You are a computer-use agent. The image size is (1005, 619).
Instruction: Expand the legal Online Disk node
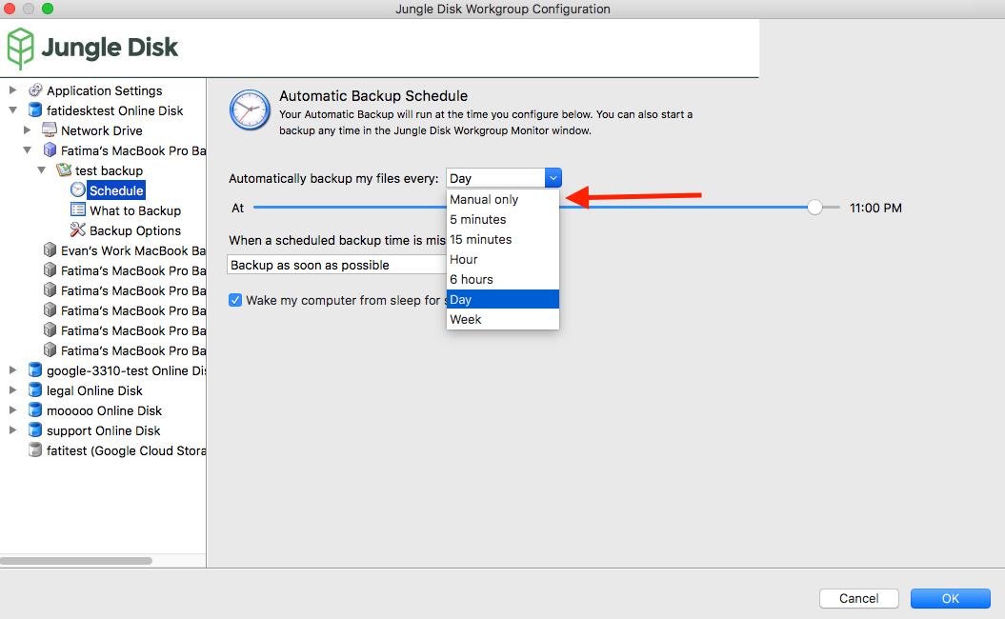[12, 390]
